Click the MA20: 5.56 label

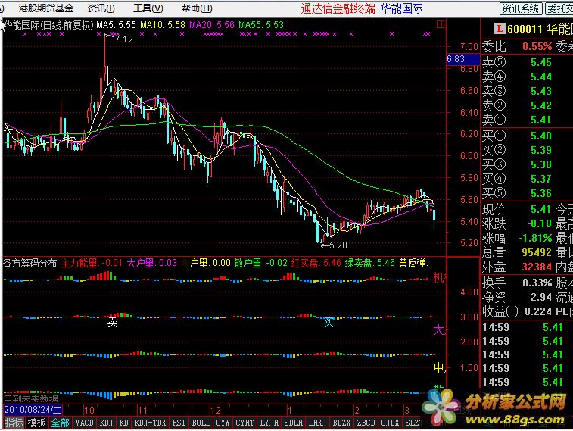tap(212, 25)
